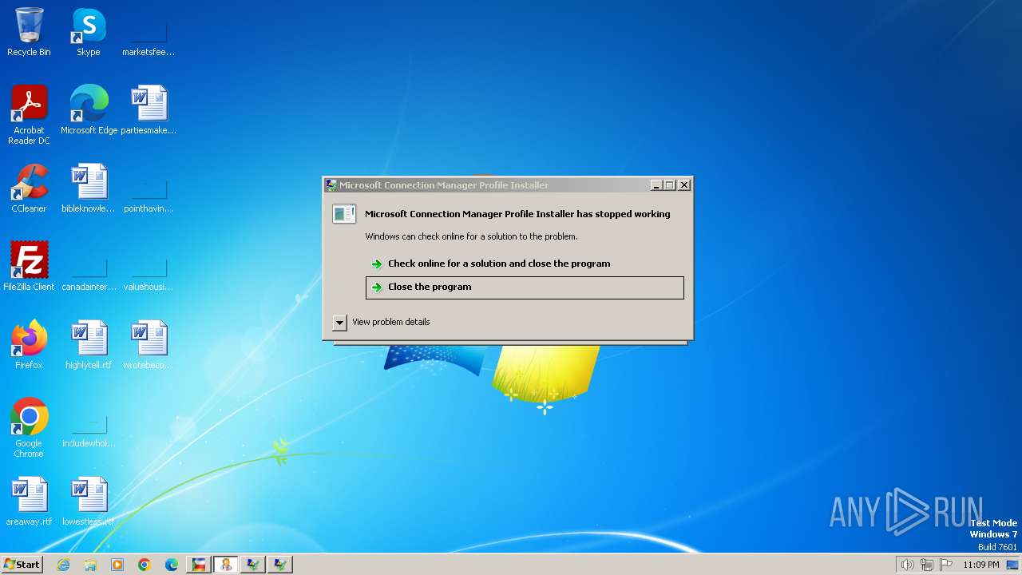The height and width of the screenshot is (575, 1022).
Task: Close the Profile Installer error dialog
Action: [x=684, y=185]
